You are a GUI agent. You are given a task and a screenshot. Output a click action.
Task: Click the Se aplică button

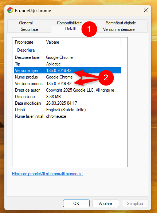click(x=135, y=203)
